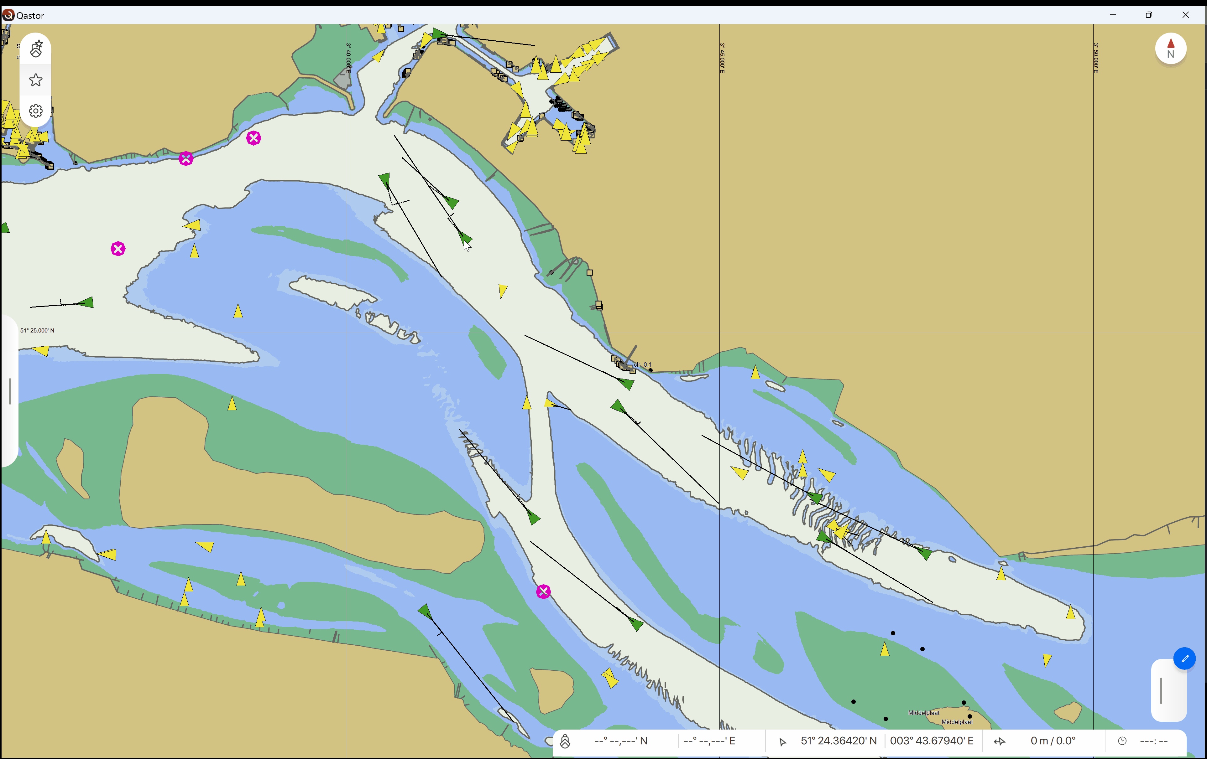
Task: Click the Qastor app logo in titlebar
Action: pyautogui.click(x=8, y=15)
